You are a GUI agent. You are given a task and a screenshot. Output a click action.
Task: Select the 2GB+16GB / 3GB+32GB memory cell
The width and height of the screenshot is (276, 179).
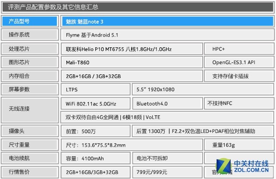click(131, 76)
